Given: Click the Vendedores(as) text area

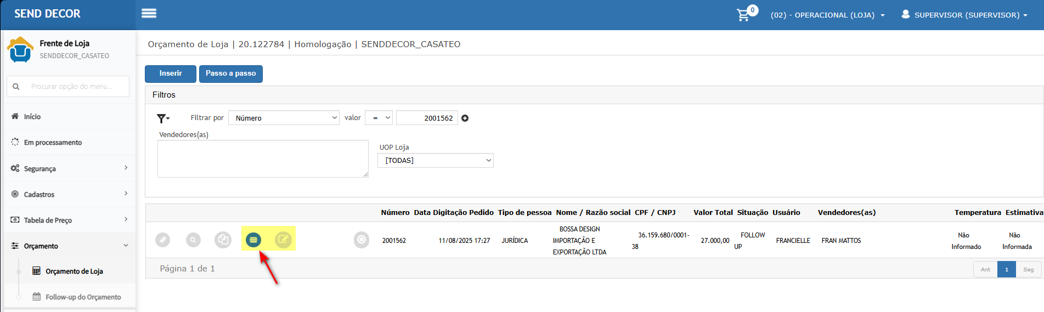Looking at the screenshot, I should [x=263, y=159].
